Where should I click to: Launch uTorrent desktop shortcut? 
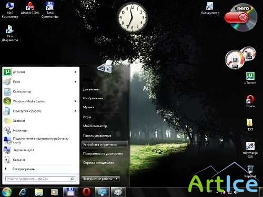250,78
